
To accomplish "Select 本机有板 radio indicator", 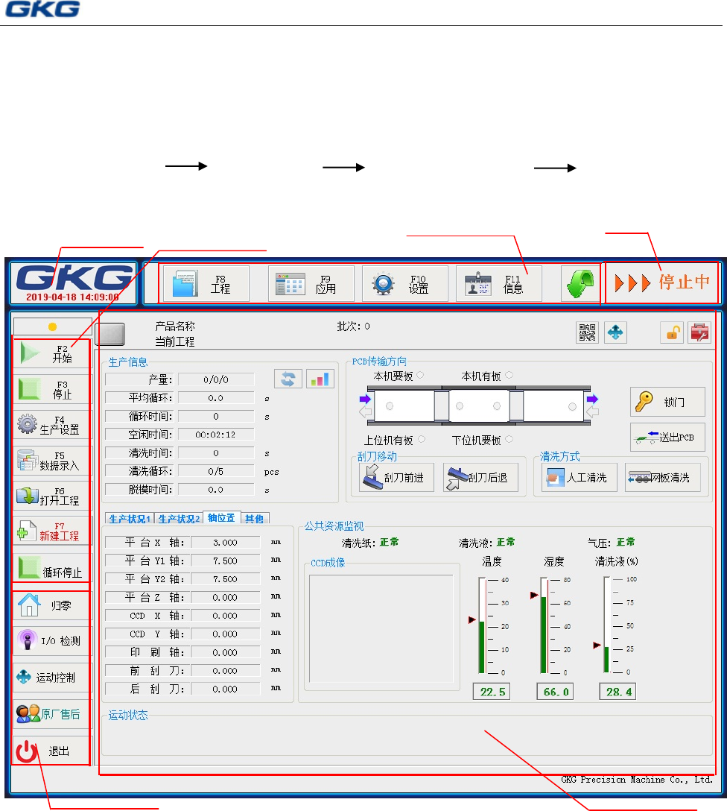I will pos(509,375).
